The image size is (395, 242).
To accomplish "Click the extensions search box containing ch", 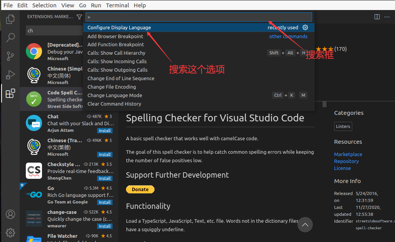I will tap(54, 30).
